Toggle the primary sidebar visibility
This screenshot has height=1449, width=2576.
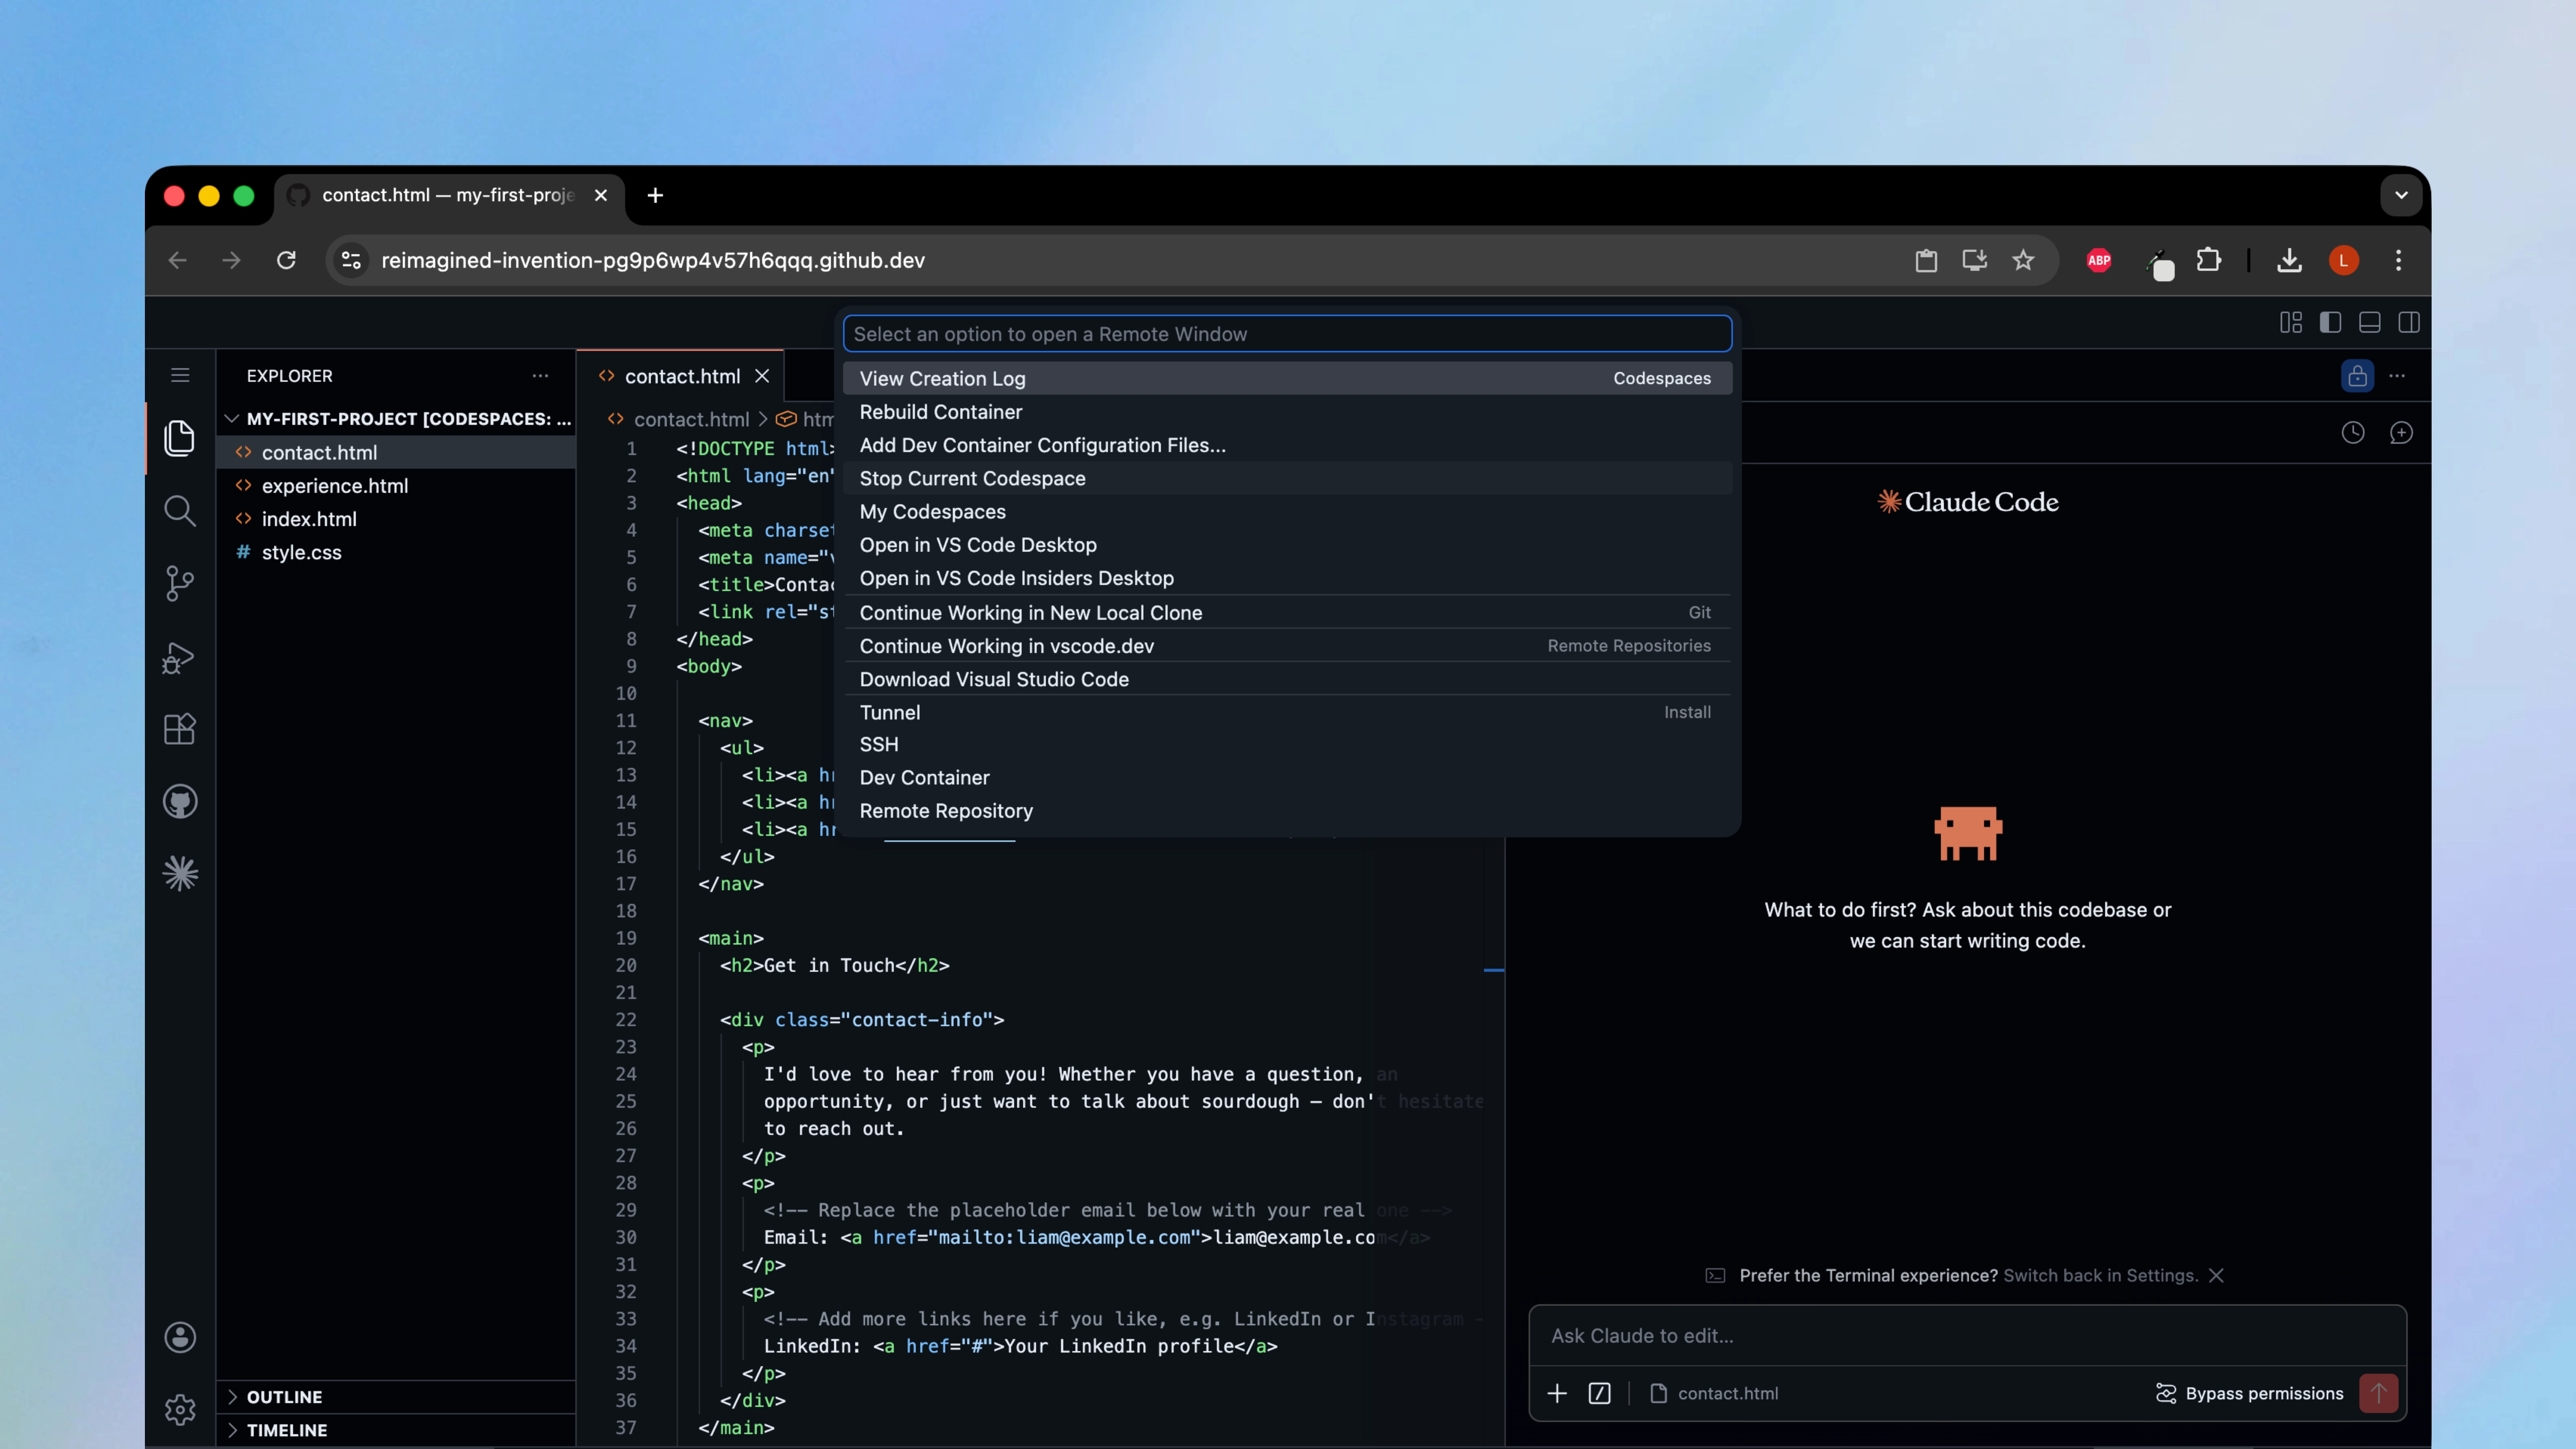[x=2330, y=322]
